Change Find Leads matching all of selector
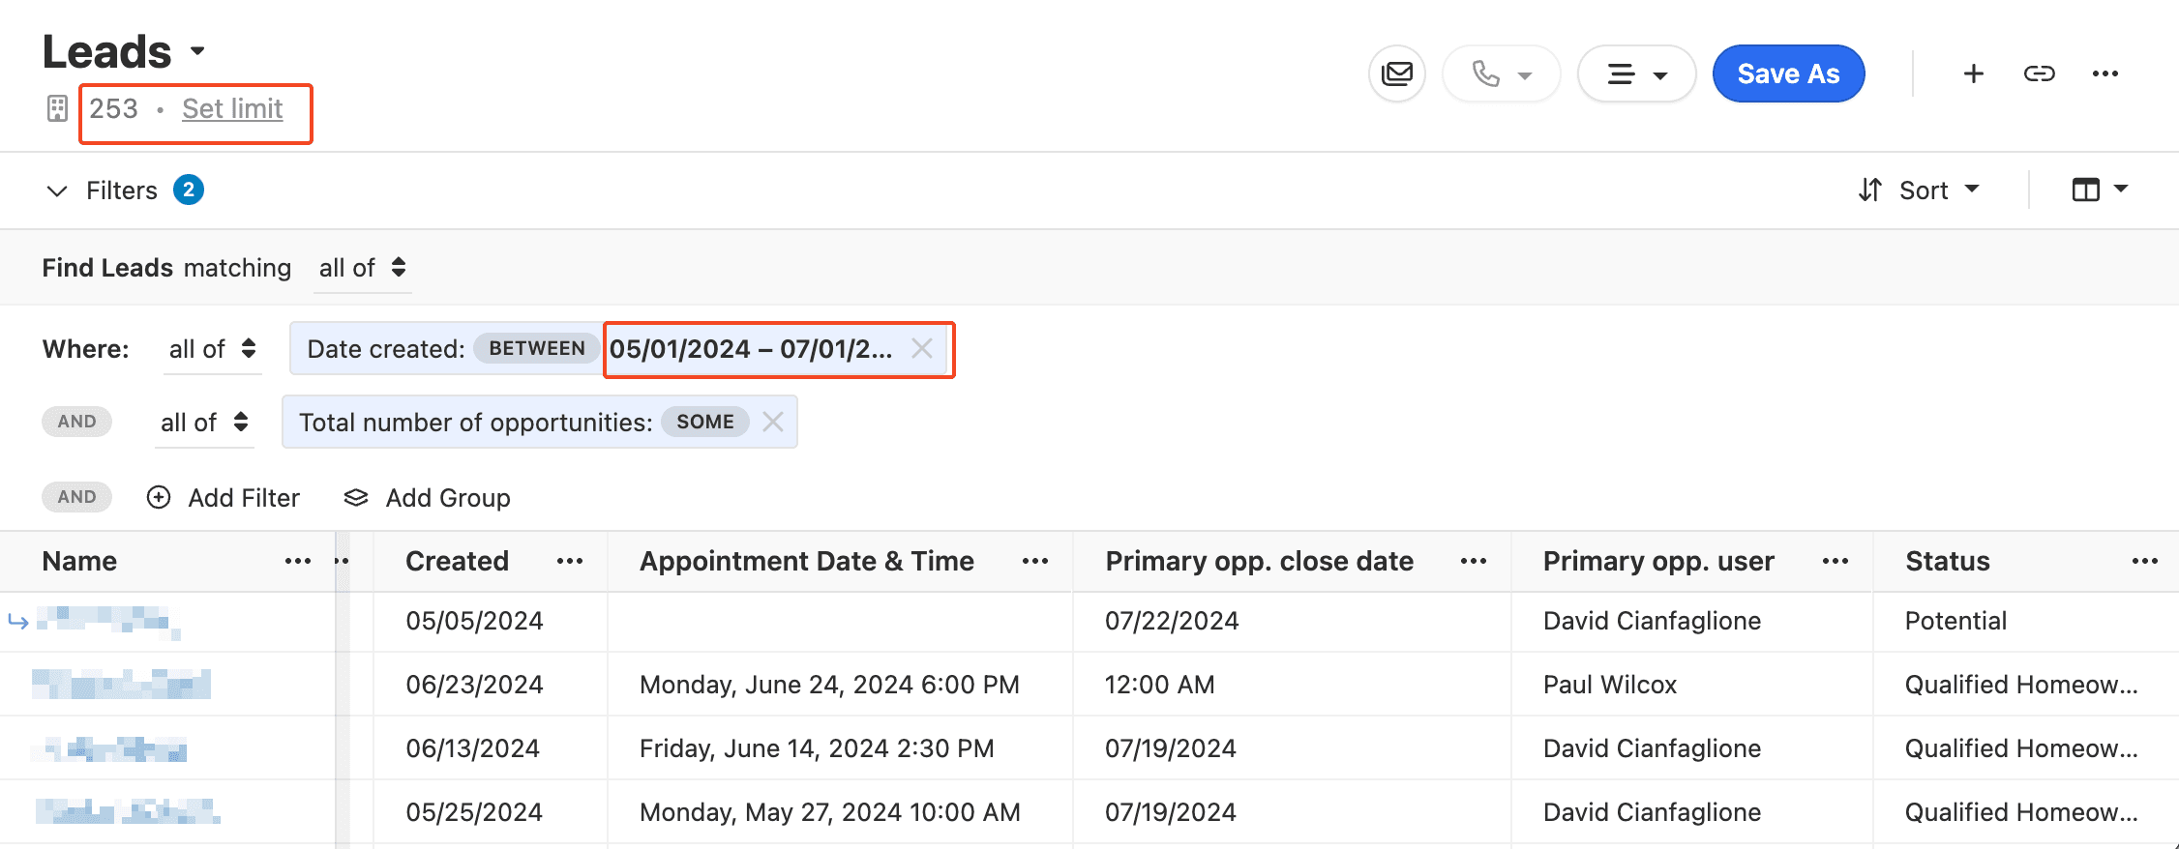This screenshot has width=2179, height=849. (x=363, y=268)
